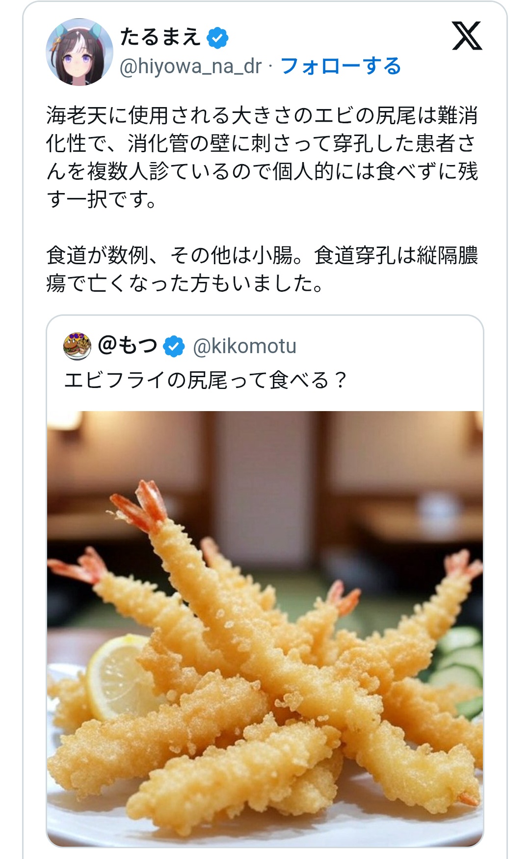Click the line ending 食べずに残
This screenshot has height=859, width=530.
pyautogui.click(x=262, y=171)
